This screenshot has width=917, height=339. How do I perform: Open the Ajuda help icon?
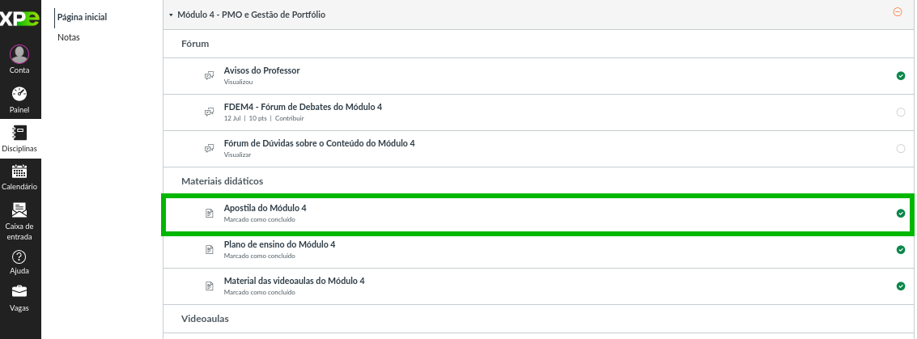(19, 257)
